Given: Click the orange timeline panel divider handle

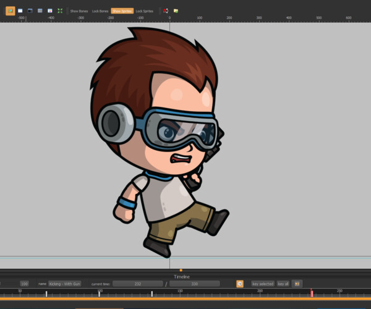Looking at the screenshot, I should pyautogui.click(x=181, y=270).
